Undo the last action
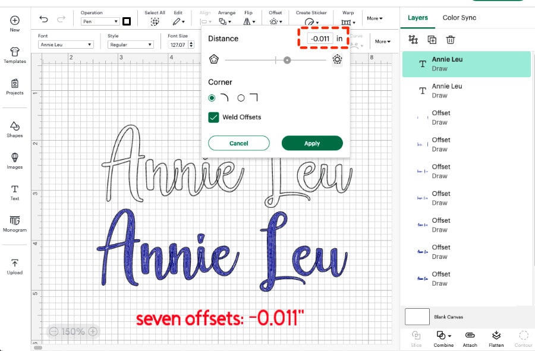Screen dimensions: 535x351 point(43,19)
